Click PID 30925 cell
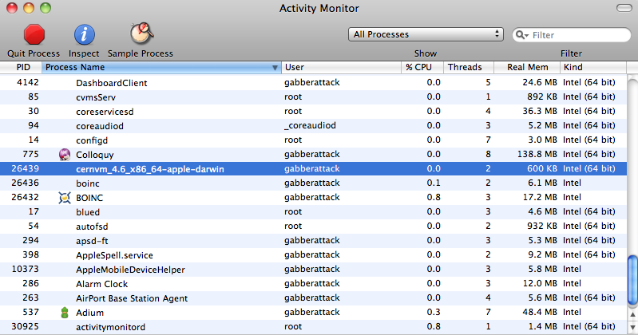Image resolution: width=638 pixels, height=335 pixels. (26, 326)
